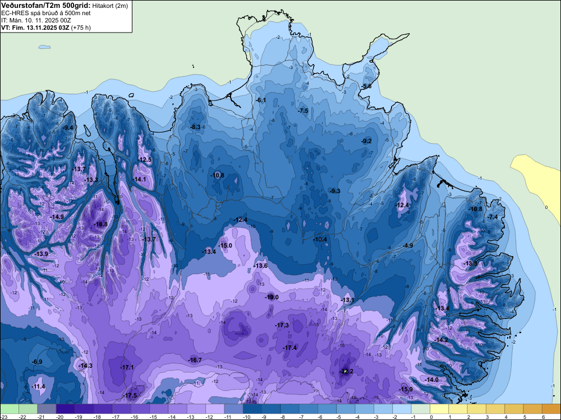Click the 'IT: Mán. 10. 11. 2025 00Z' line
This screenshot has width=561, height=420.
point(36,20)
